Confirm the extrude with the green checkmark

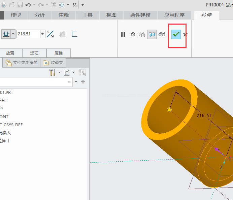176,34
